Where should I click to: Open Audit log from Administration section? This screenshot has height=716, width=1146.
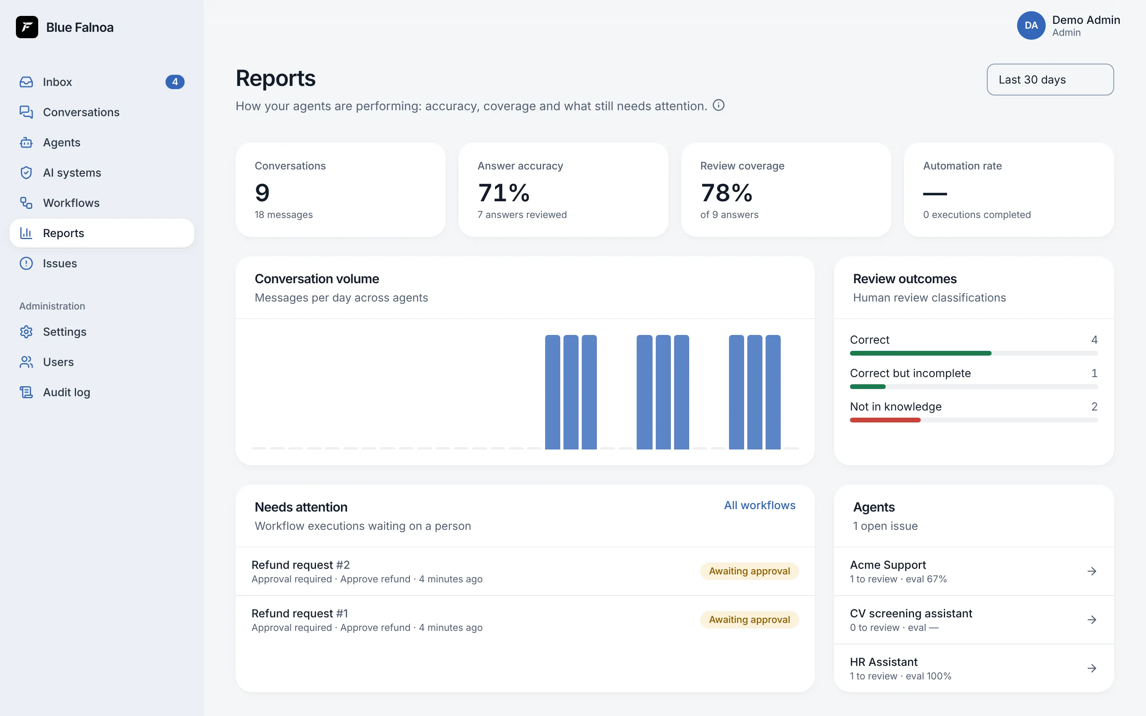point(102,392)
